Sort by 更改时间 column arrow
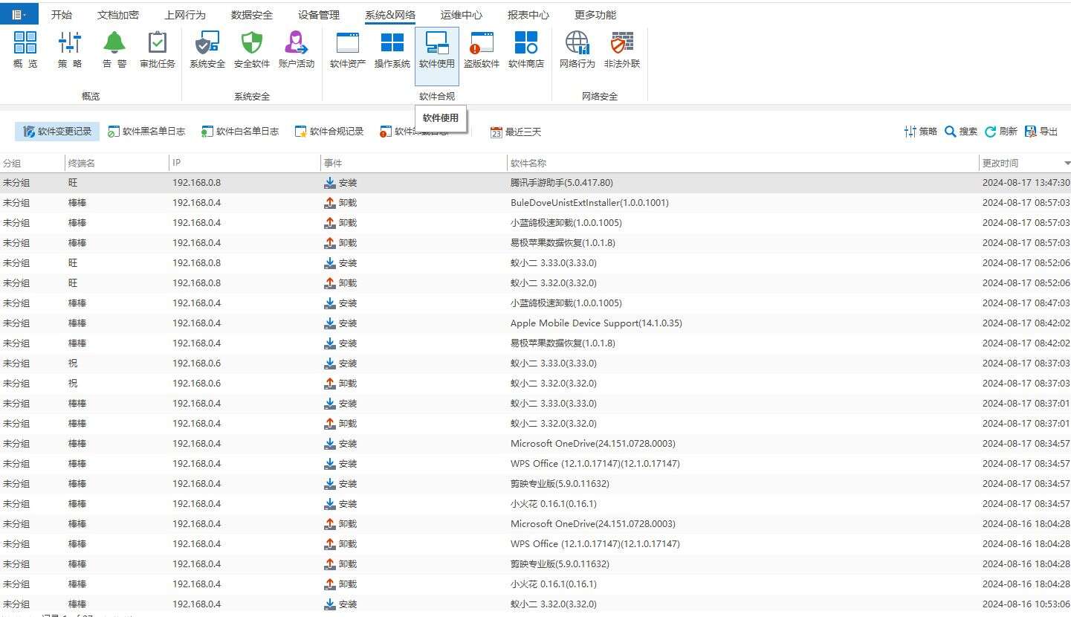Screen dimensions: 1071x617 coord(1067,163)
